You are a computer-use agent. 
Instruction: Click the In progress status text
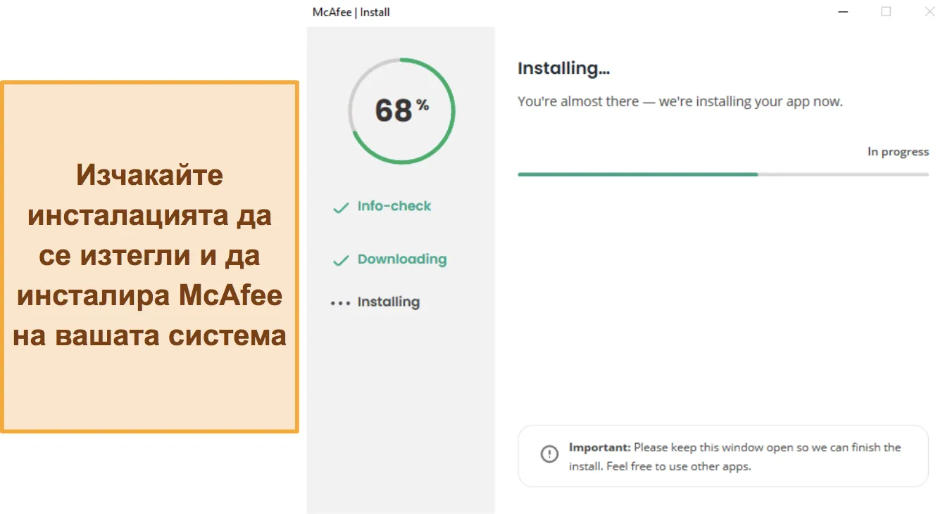point(898,151)
